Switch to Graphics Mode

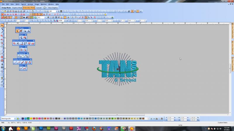[17, 8]
